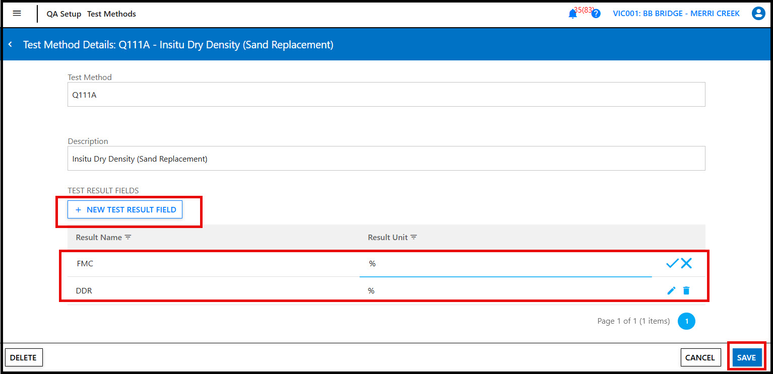Navigate to QA Setup breadcrumb
Screen dimensions: 773x374
[x=64, y=14]
